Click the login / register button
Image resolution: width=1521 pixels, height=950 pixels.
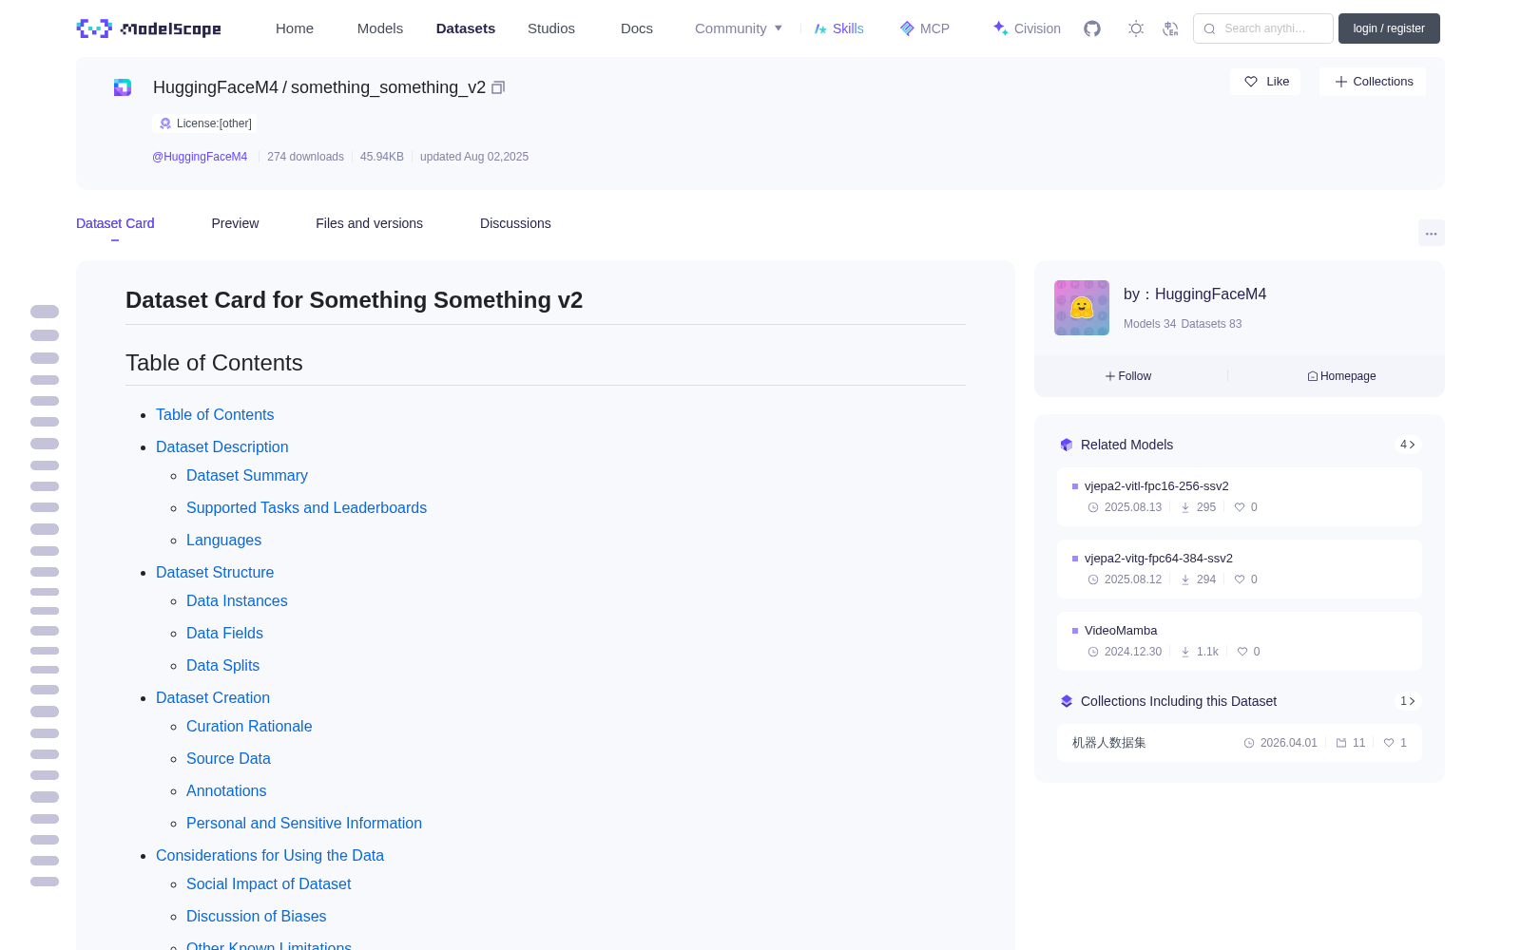click(1389, 28)
